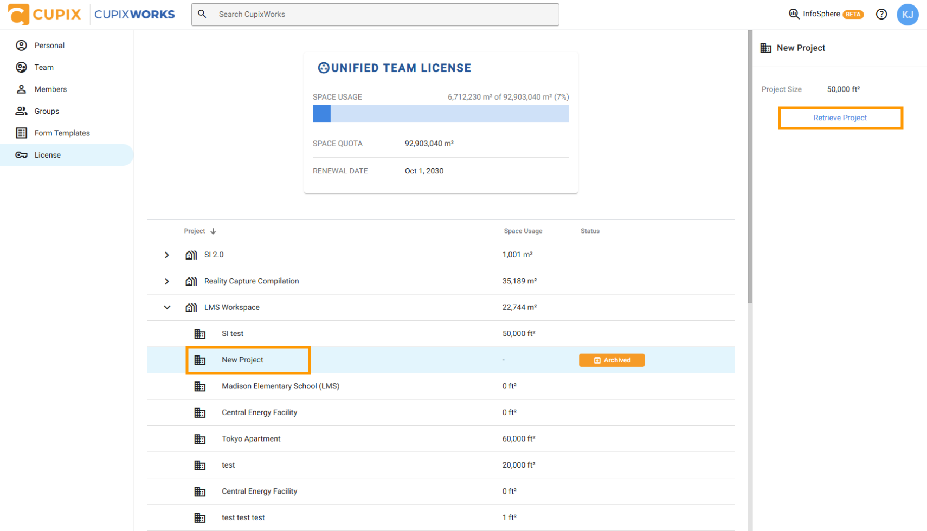Image resolution: width=927 pixels, height=531 pixels.
Task: Click the Team sidebar icon
Action: coord(21,67)
